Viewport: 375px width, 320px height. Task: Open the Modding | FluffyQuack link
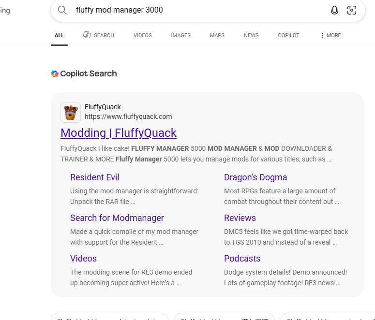119,133
